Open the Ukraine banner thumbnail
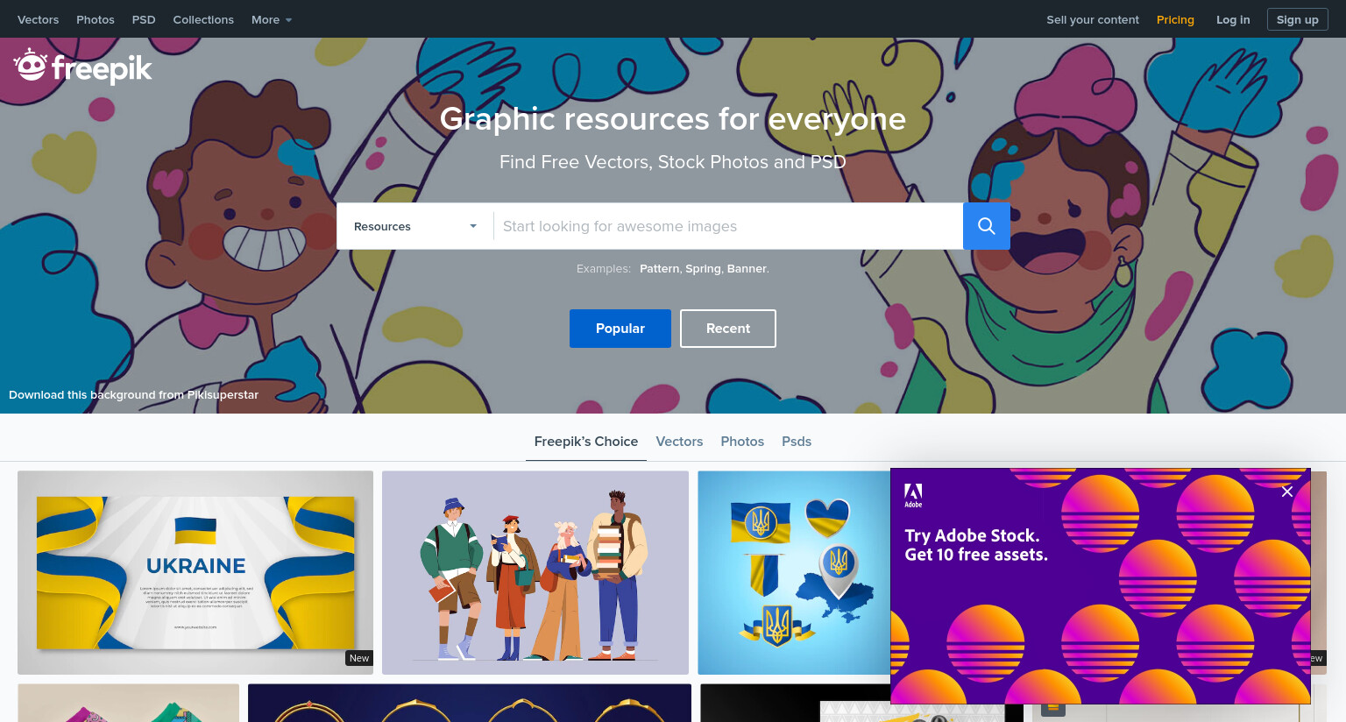The image size is (1346, 722). point(195,573)
